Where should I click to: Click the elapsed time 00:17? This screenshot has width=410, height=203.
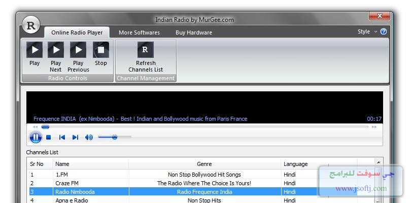coord(374,119)
